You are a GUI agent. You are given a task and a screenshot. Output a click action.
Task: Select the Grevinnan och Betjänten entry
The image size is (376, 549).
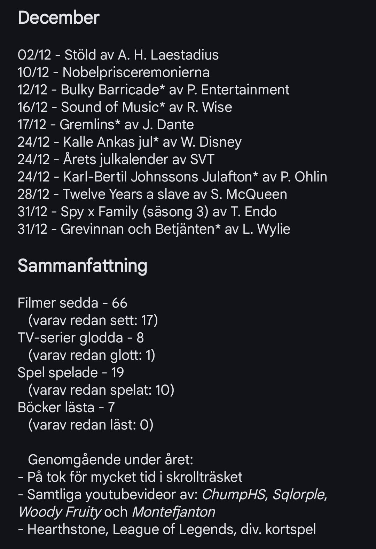coord(154,229)
